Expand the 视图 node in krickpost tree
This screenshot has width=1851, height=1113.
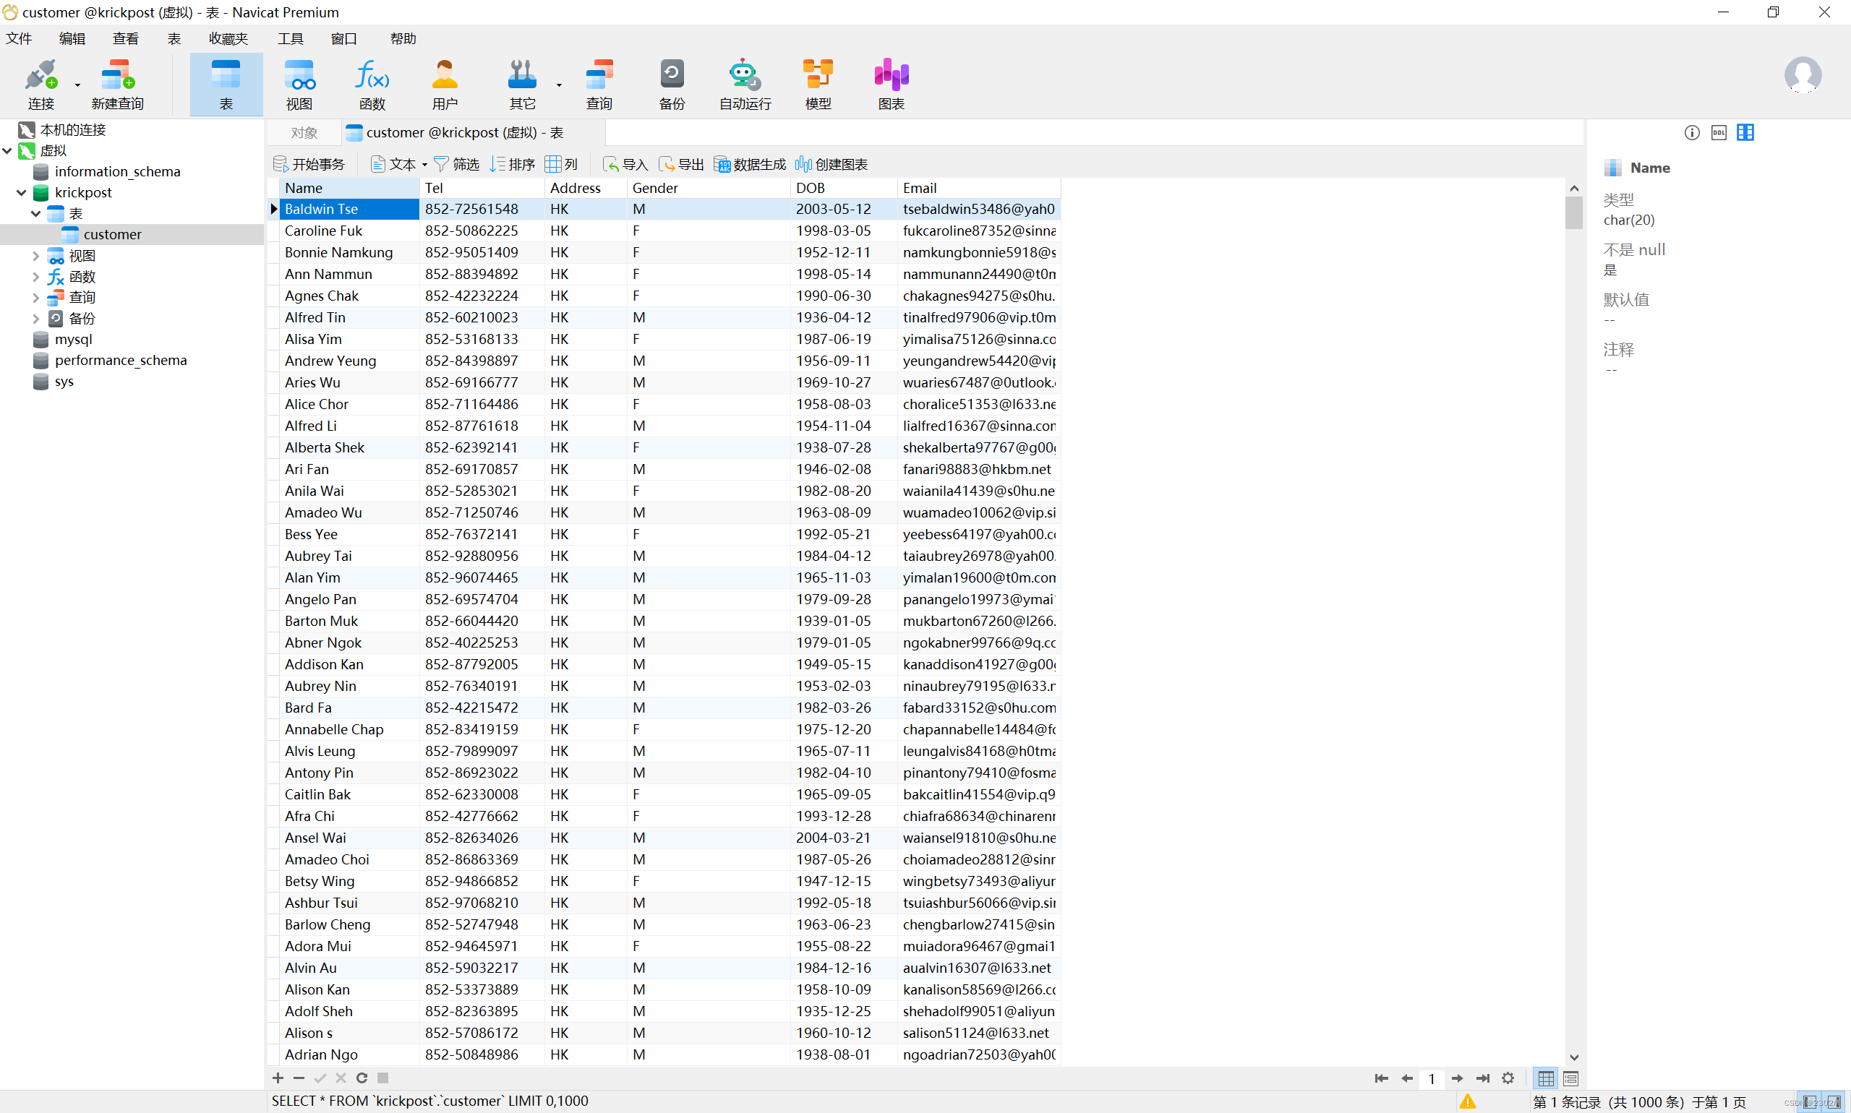pos(35,256)
